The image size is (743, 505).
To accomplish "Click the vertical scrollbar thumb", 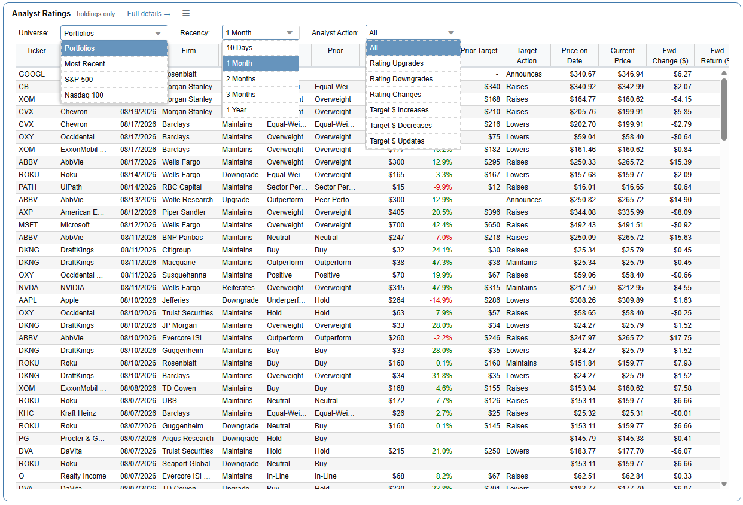I will click(724, 109).
